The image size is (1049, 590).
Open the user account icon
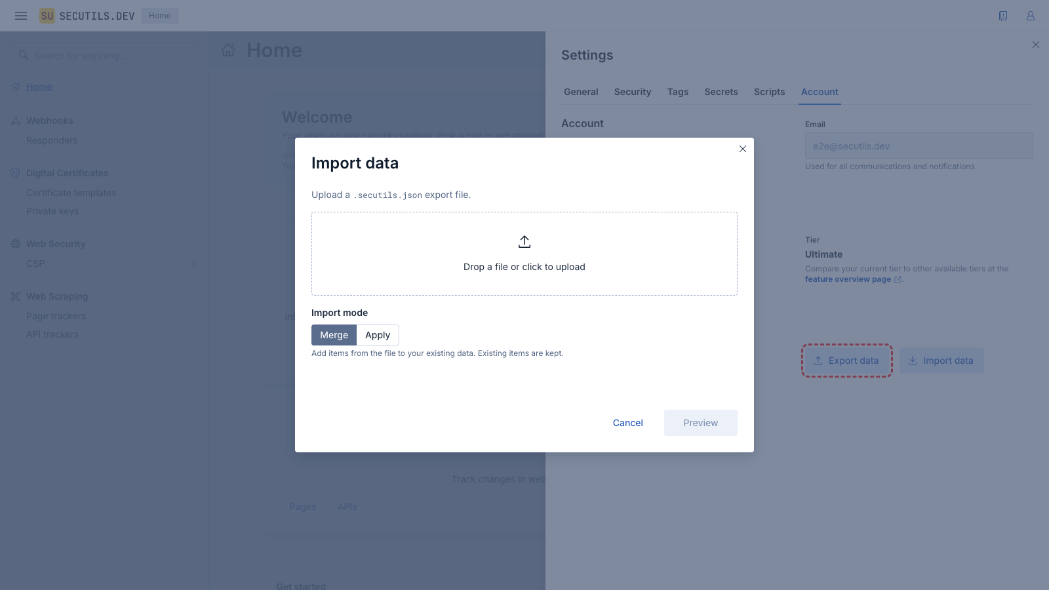(1031, 16)
